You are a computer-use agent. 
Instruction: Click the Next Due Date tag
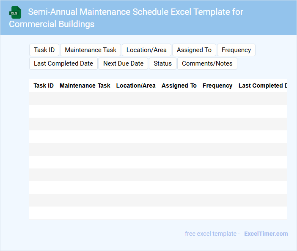click(123, 63)
